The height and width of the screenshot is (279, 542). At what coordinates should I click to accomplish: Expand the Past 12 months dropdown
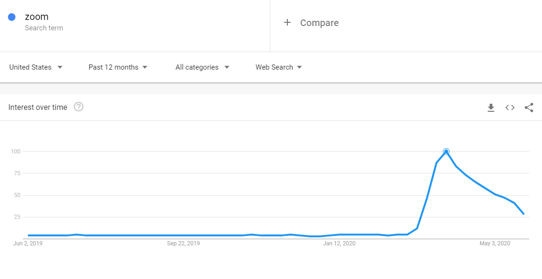118,67
